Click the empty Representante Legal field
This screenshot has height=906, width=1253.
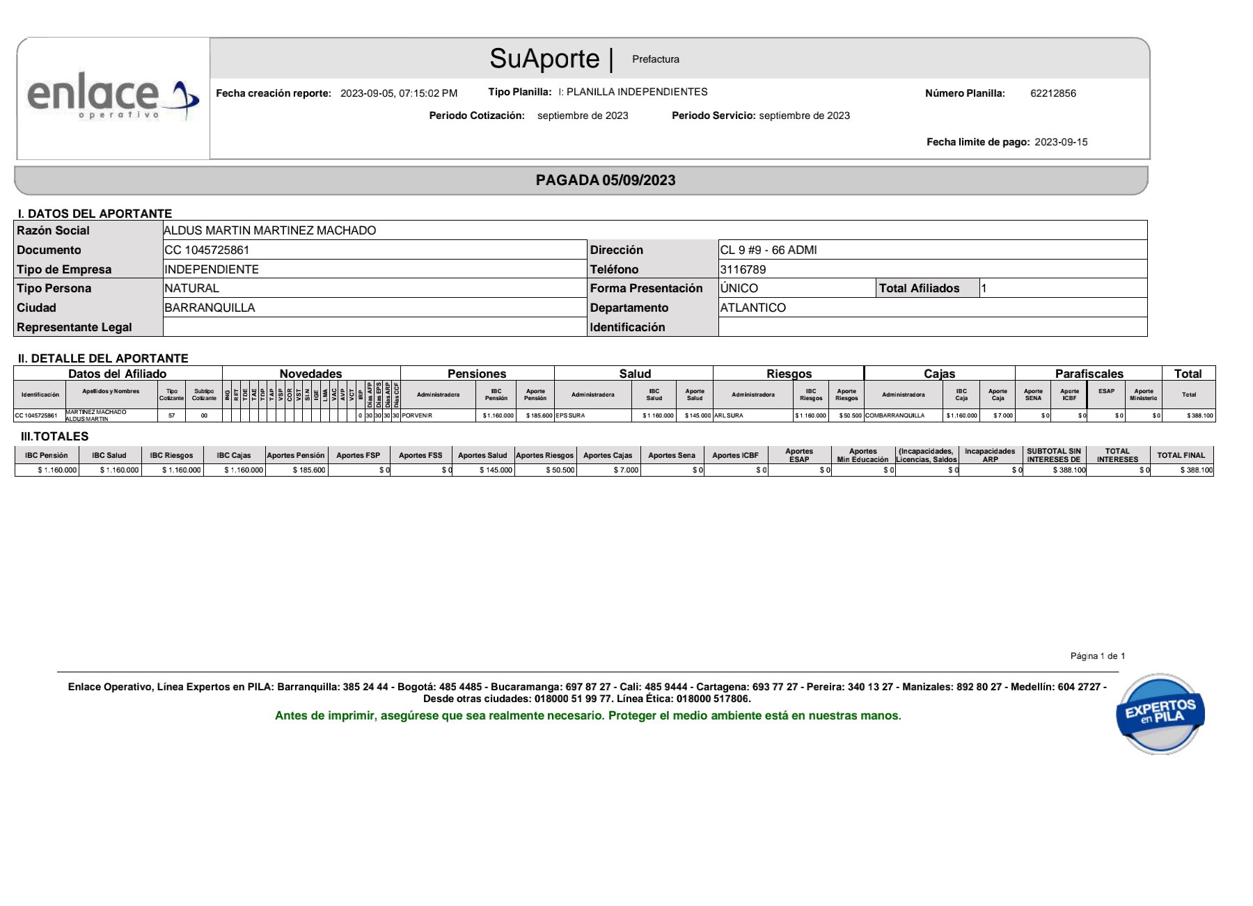point(375,327)
